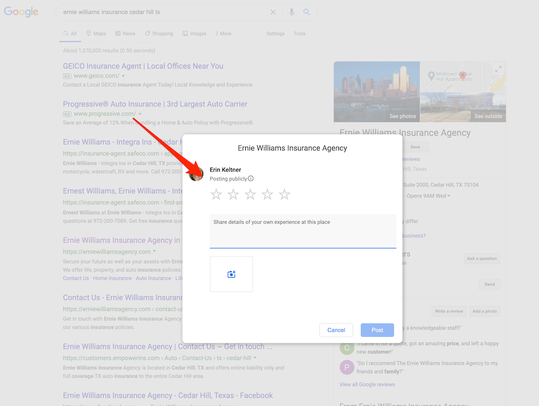
Task: Open the Home Insurance sitelink
Action: tap(112, 278)
